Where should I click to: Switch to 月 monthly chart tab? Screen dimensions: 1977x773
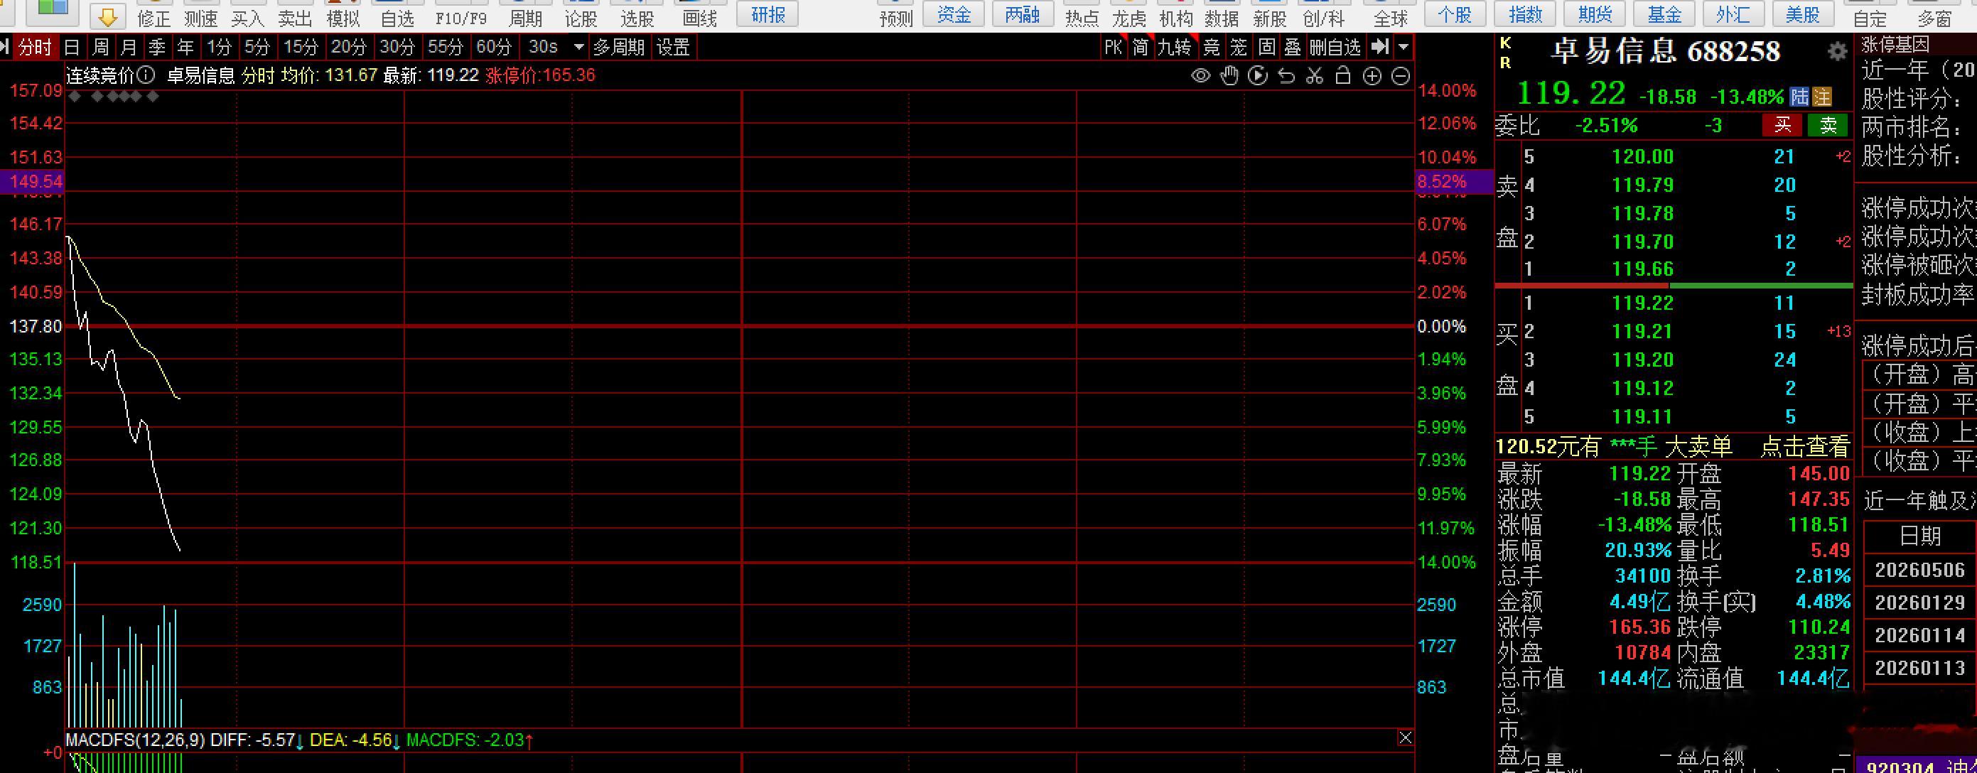click(129, 48)
